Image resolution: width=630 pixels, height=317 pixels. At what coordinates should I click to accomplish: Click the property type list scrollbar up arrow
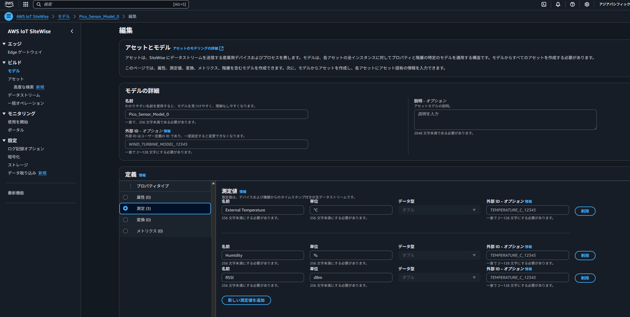[x=213, y=183]
